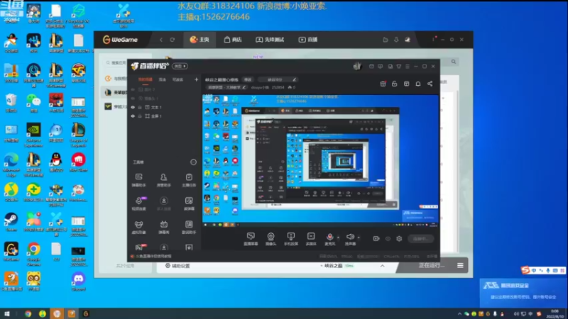The width and height of the screenshot is (568, 319).
Task: Open the chat bubble feedback icon
Action: (x=380, y=67)
